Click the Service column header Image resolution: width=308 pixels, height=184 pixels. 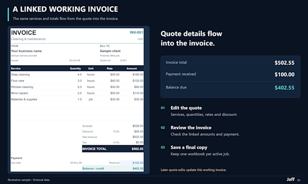16,69
